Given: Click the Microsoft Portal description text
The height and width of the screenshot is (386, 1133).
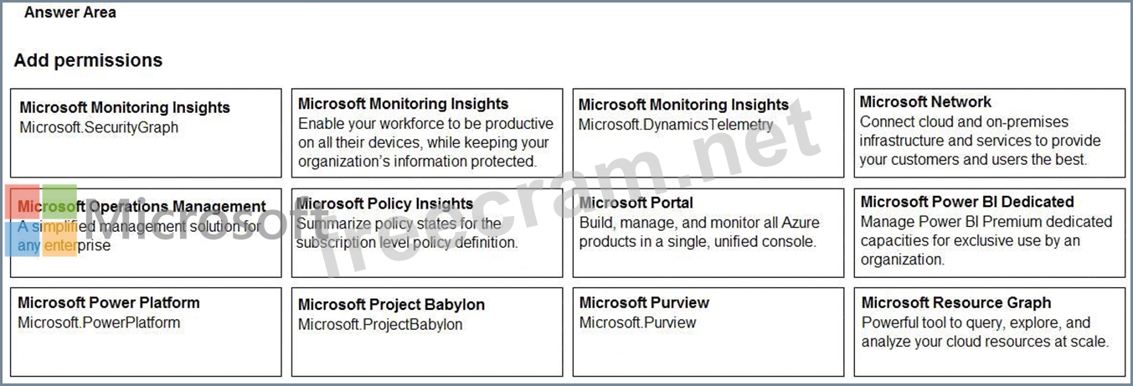Looking at the screenshot, I should pyautogui.click(x=698, y=232).
